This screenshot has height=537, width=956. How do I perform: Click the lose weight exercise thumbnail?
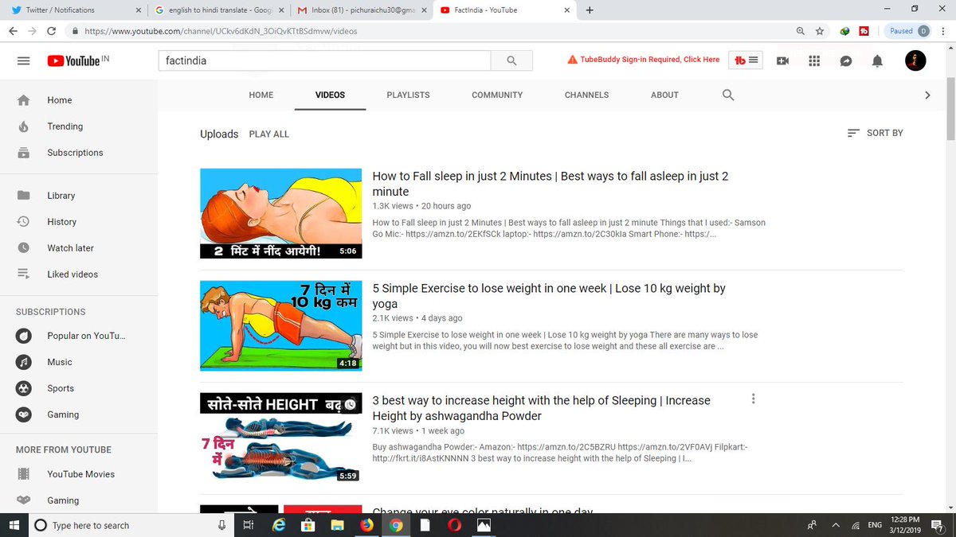click(x=282, y=325)
